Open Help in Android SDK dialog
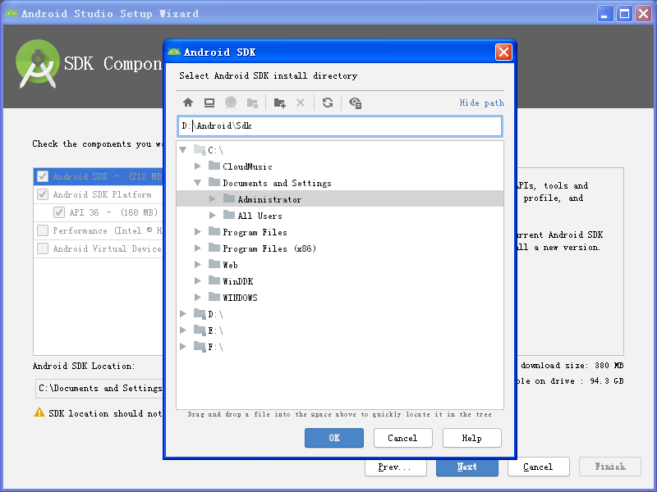 tap(471, 438)
